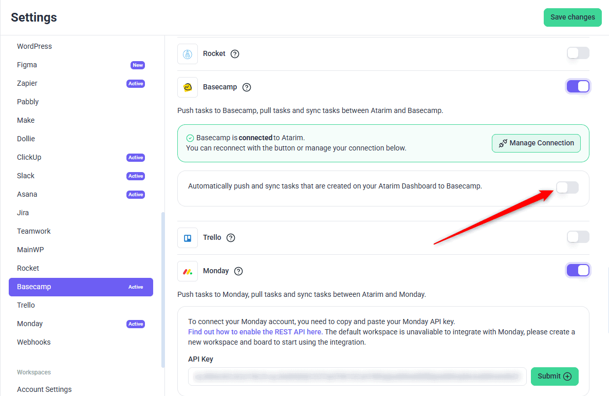
Task: Open the help icon next to Trello
Action: point(231,238)
